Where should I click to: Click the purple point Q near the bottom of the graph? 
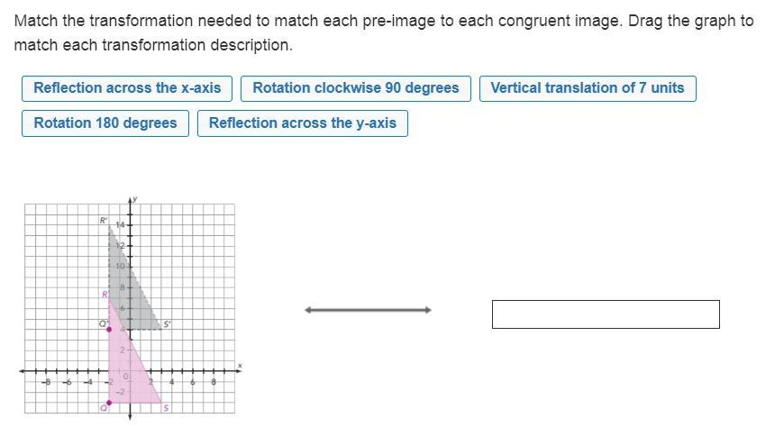[110, 403]
